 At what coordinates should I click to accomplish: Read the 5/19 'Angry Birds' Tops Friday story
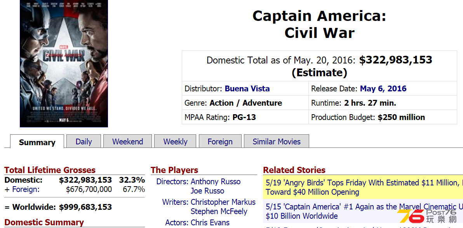point(363,187)
